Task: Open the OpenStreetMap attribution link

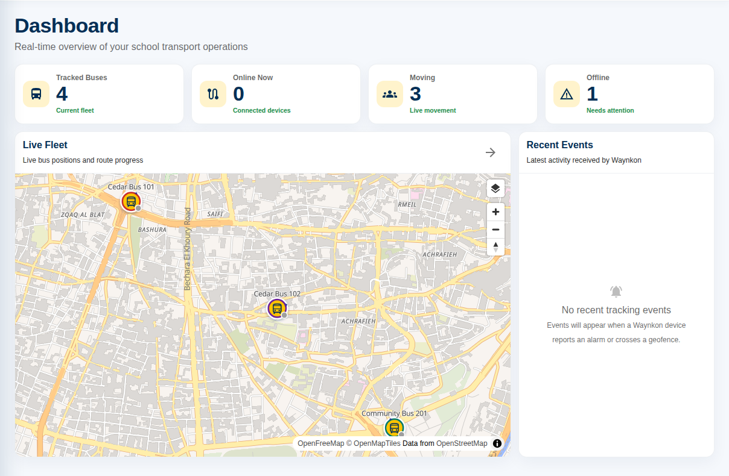Action: pos(462,443)
